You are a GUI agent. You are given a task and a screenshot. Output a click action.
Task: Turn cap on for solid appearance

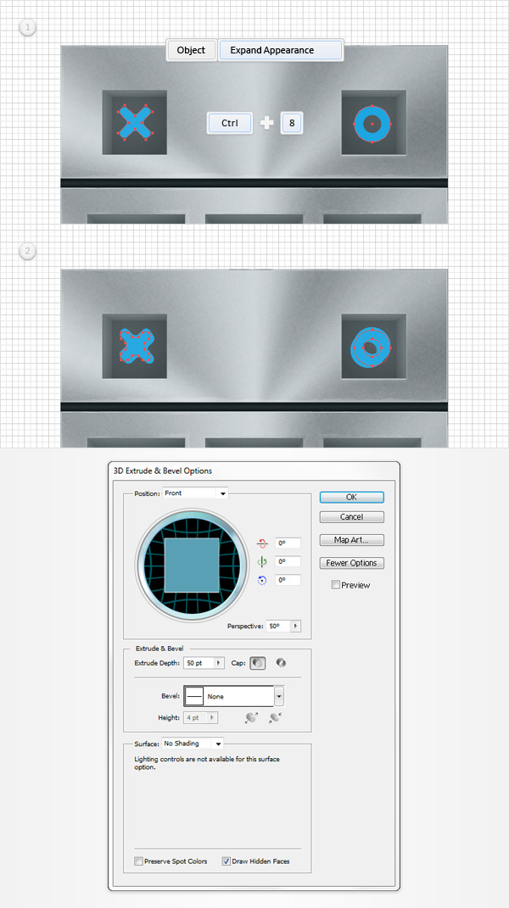click(x=257, y=663)
